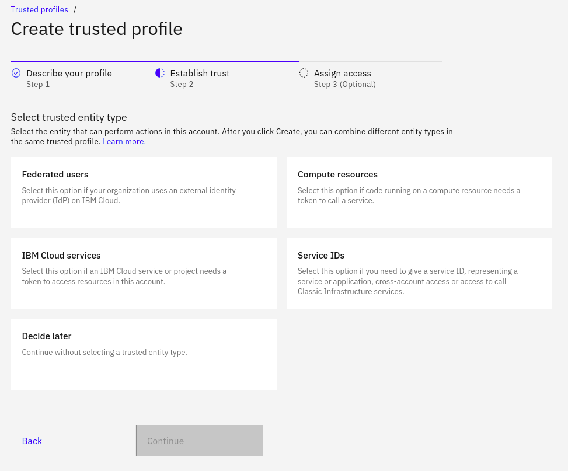Select the IBM Cloud services entity card
568x471 pixels.
pyautogui.click(x=144, y=273)
